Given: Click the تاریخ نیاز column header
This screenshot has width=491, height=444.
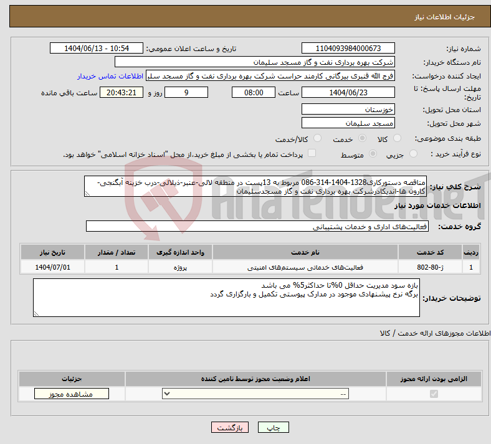Looking at the screenshot, I should [52, 252].
